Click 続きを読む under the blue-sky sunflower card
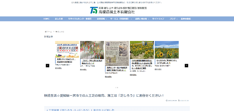This screenshot has height=111, width=234. 158,69
